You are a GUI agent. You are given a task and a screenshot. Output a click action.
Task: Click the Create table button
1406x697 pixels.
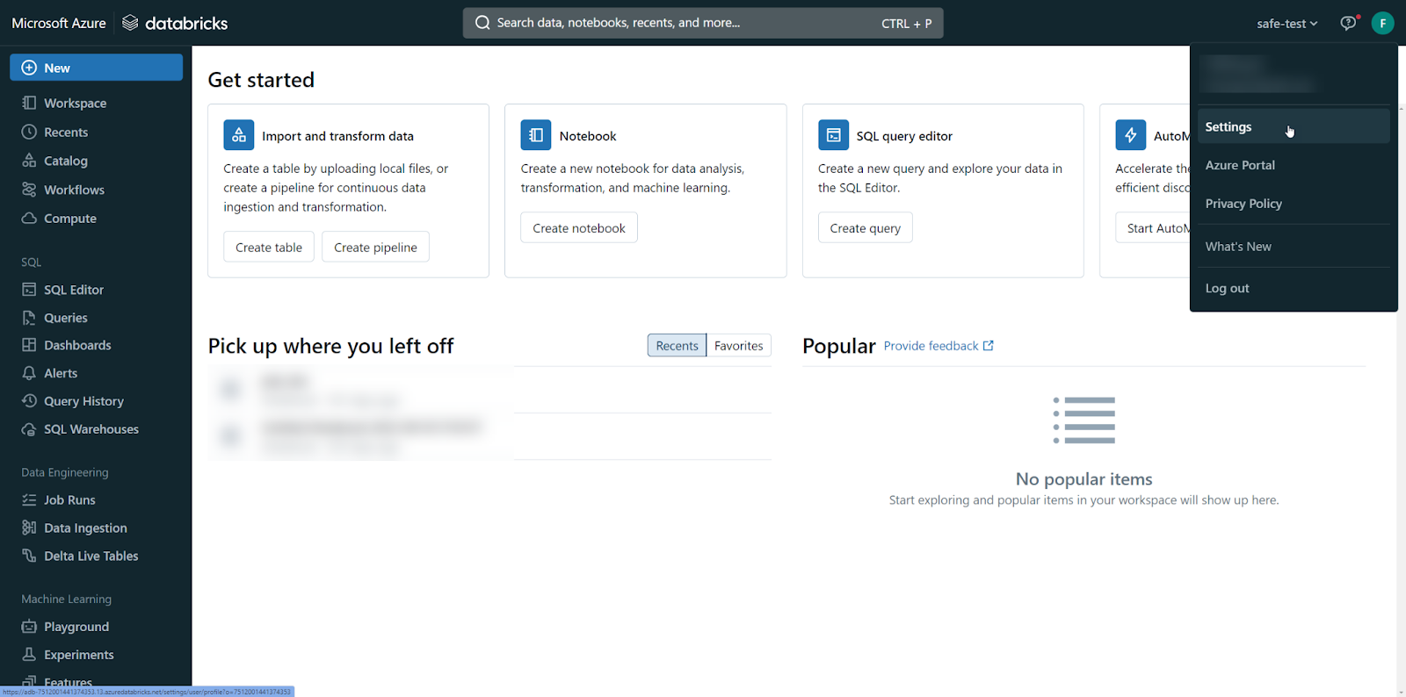click(x=269, y=248)
